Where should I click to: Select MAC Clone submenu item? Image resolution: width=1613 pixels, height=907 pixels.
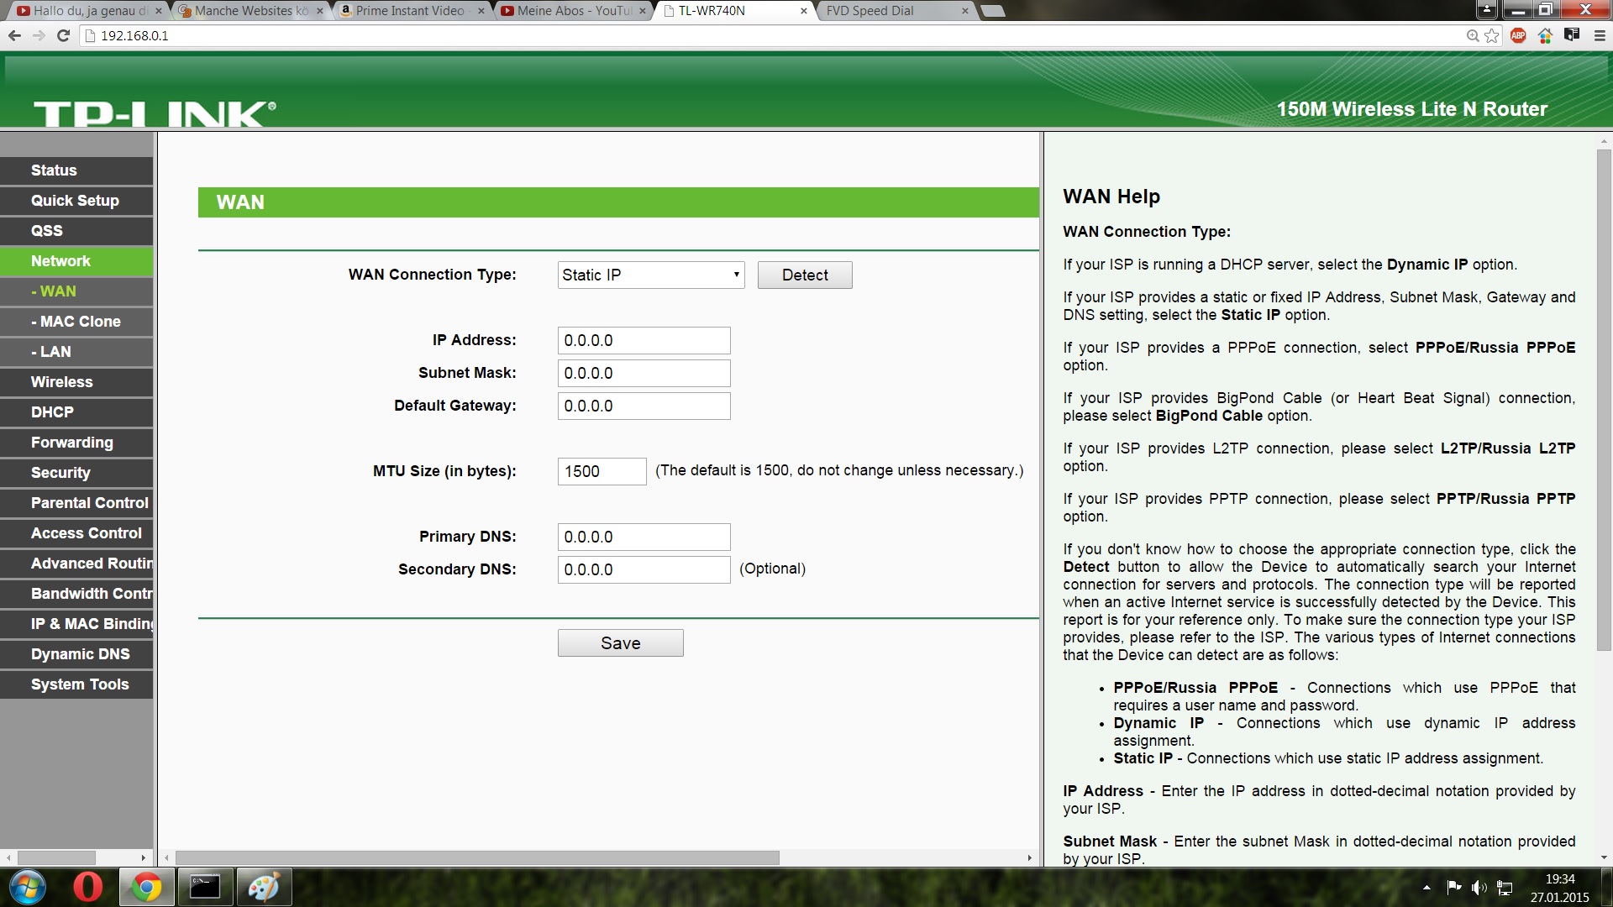[80, 322]
